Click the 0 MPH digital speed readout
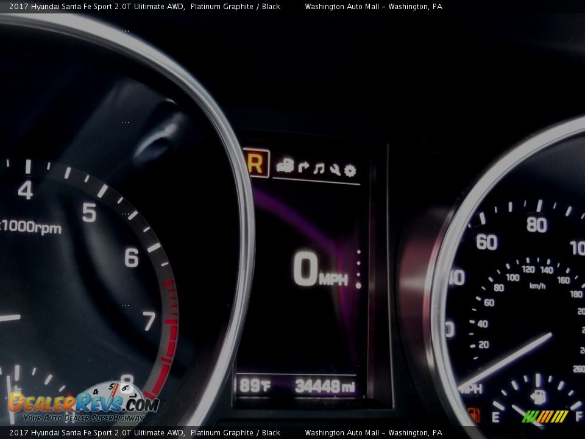Viewport: 585px width, 439px height. [320, 270]
